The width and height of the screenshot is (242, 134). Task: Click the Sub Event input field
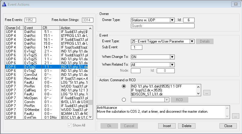click(136, 47)
